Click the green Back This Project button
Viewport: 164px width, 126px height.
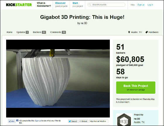(136, 88)
